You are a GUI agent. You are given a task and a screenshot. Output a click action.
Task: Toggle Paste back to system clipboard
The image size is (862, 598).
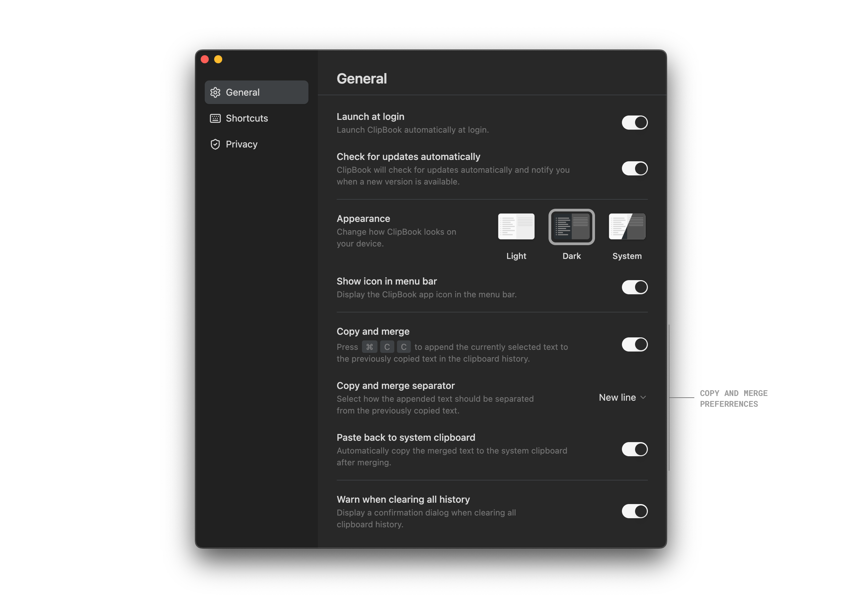click(634, 449)
